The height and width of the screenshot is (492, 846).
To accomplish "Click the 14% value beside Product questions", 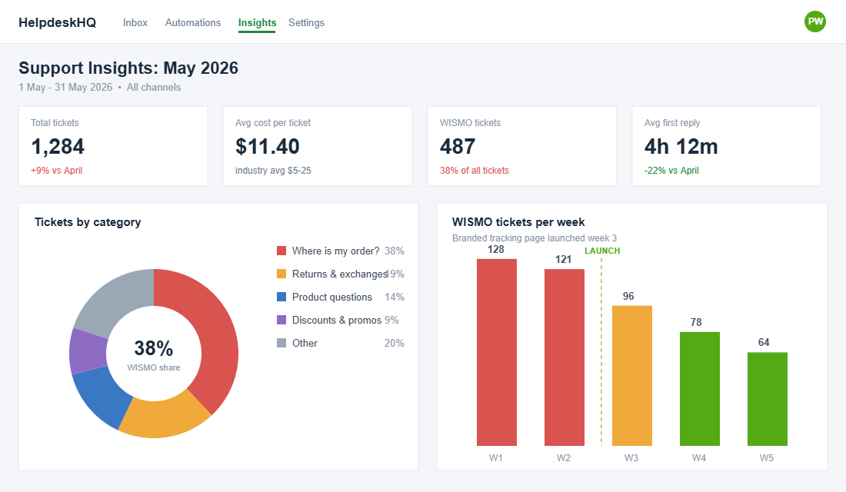I will pos(394,298).
